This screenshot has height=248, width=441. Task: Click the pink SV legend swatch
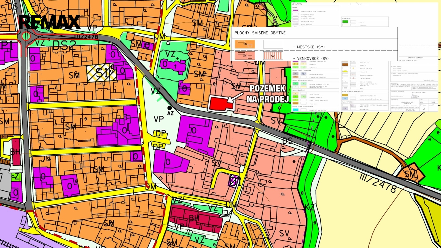coord(245,56)
